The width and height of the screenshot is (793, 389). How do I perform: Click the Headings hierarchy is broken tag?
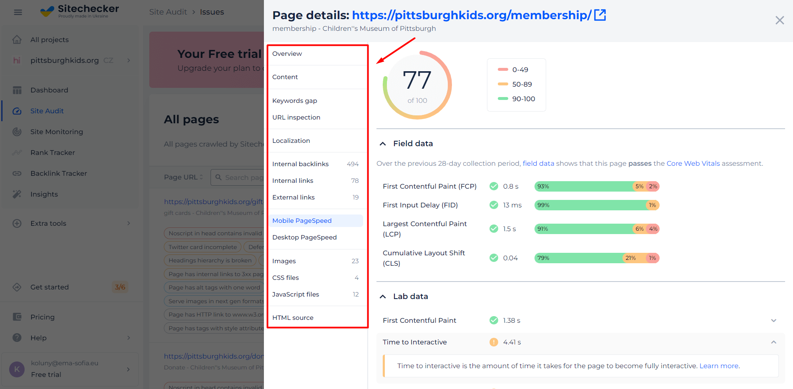click(x=210, y=260)
